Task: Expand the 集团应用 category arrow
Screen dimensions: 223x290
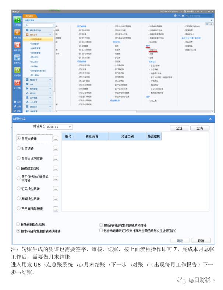Action: click(50, 106)
